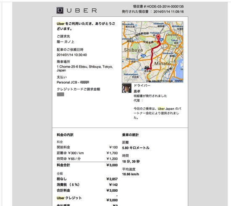Click the Uber クレジット row label
This screenshot has height=206, width=231.
coord(69,198)
